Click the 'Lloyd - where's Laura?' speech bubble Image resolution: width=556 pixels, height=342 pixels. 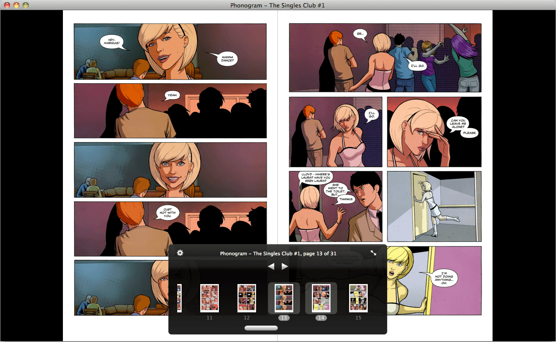pos(315,178)
